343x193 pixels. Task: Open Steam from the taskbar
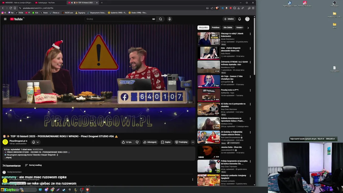(x=64, y=190)
